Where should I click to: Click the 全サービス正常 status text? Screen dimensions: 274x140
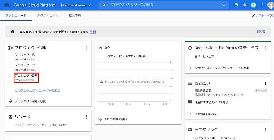204,56
